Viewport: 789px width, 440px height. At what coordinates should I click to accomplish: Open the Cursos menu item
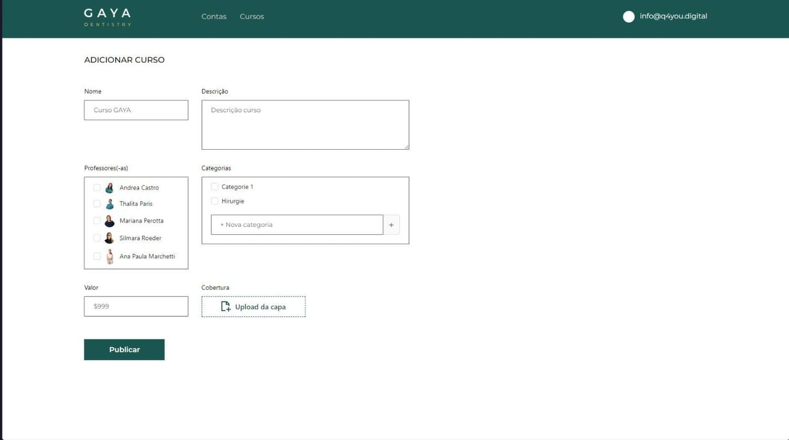click(252, 17)
